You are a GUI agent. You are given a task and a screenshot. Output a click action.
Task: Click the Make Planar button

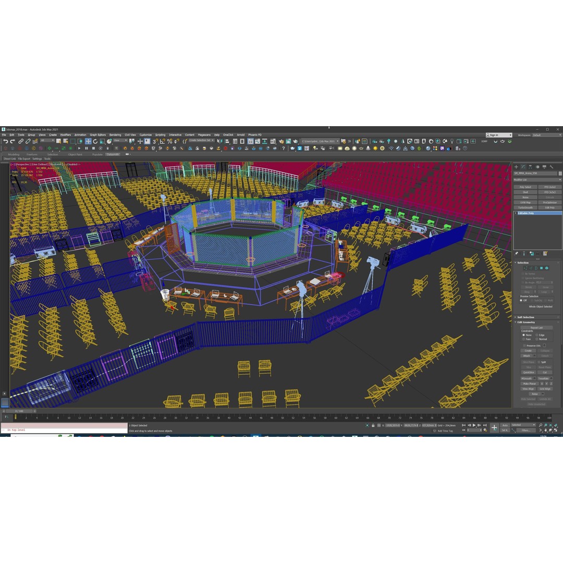coord(530,384)
